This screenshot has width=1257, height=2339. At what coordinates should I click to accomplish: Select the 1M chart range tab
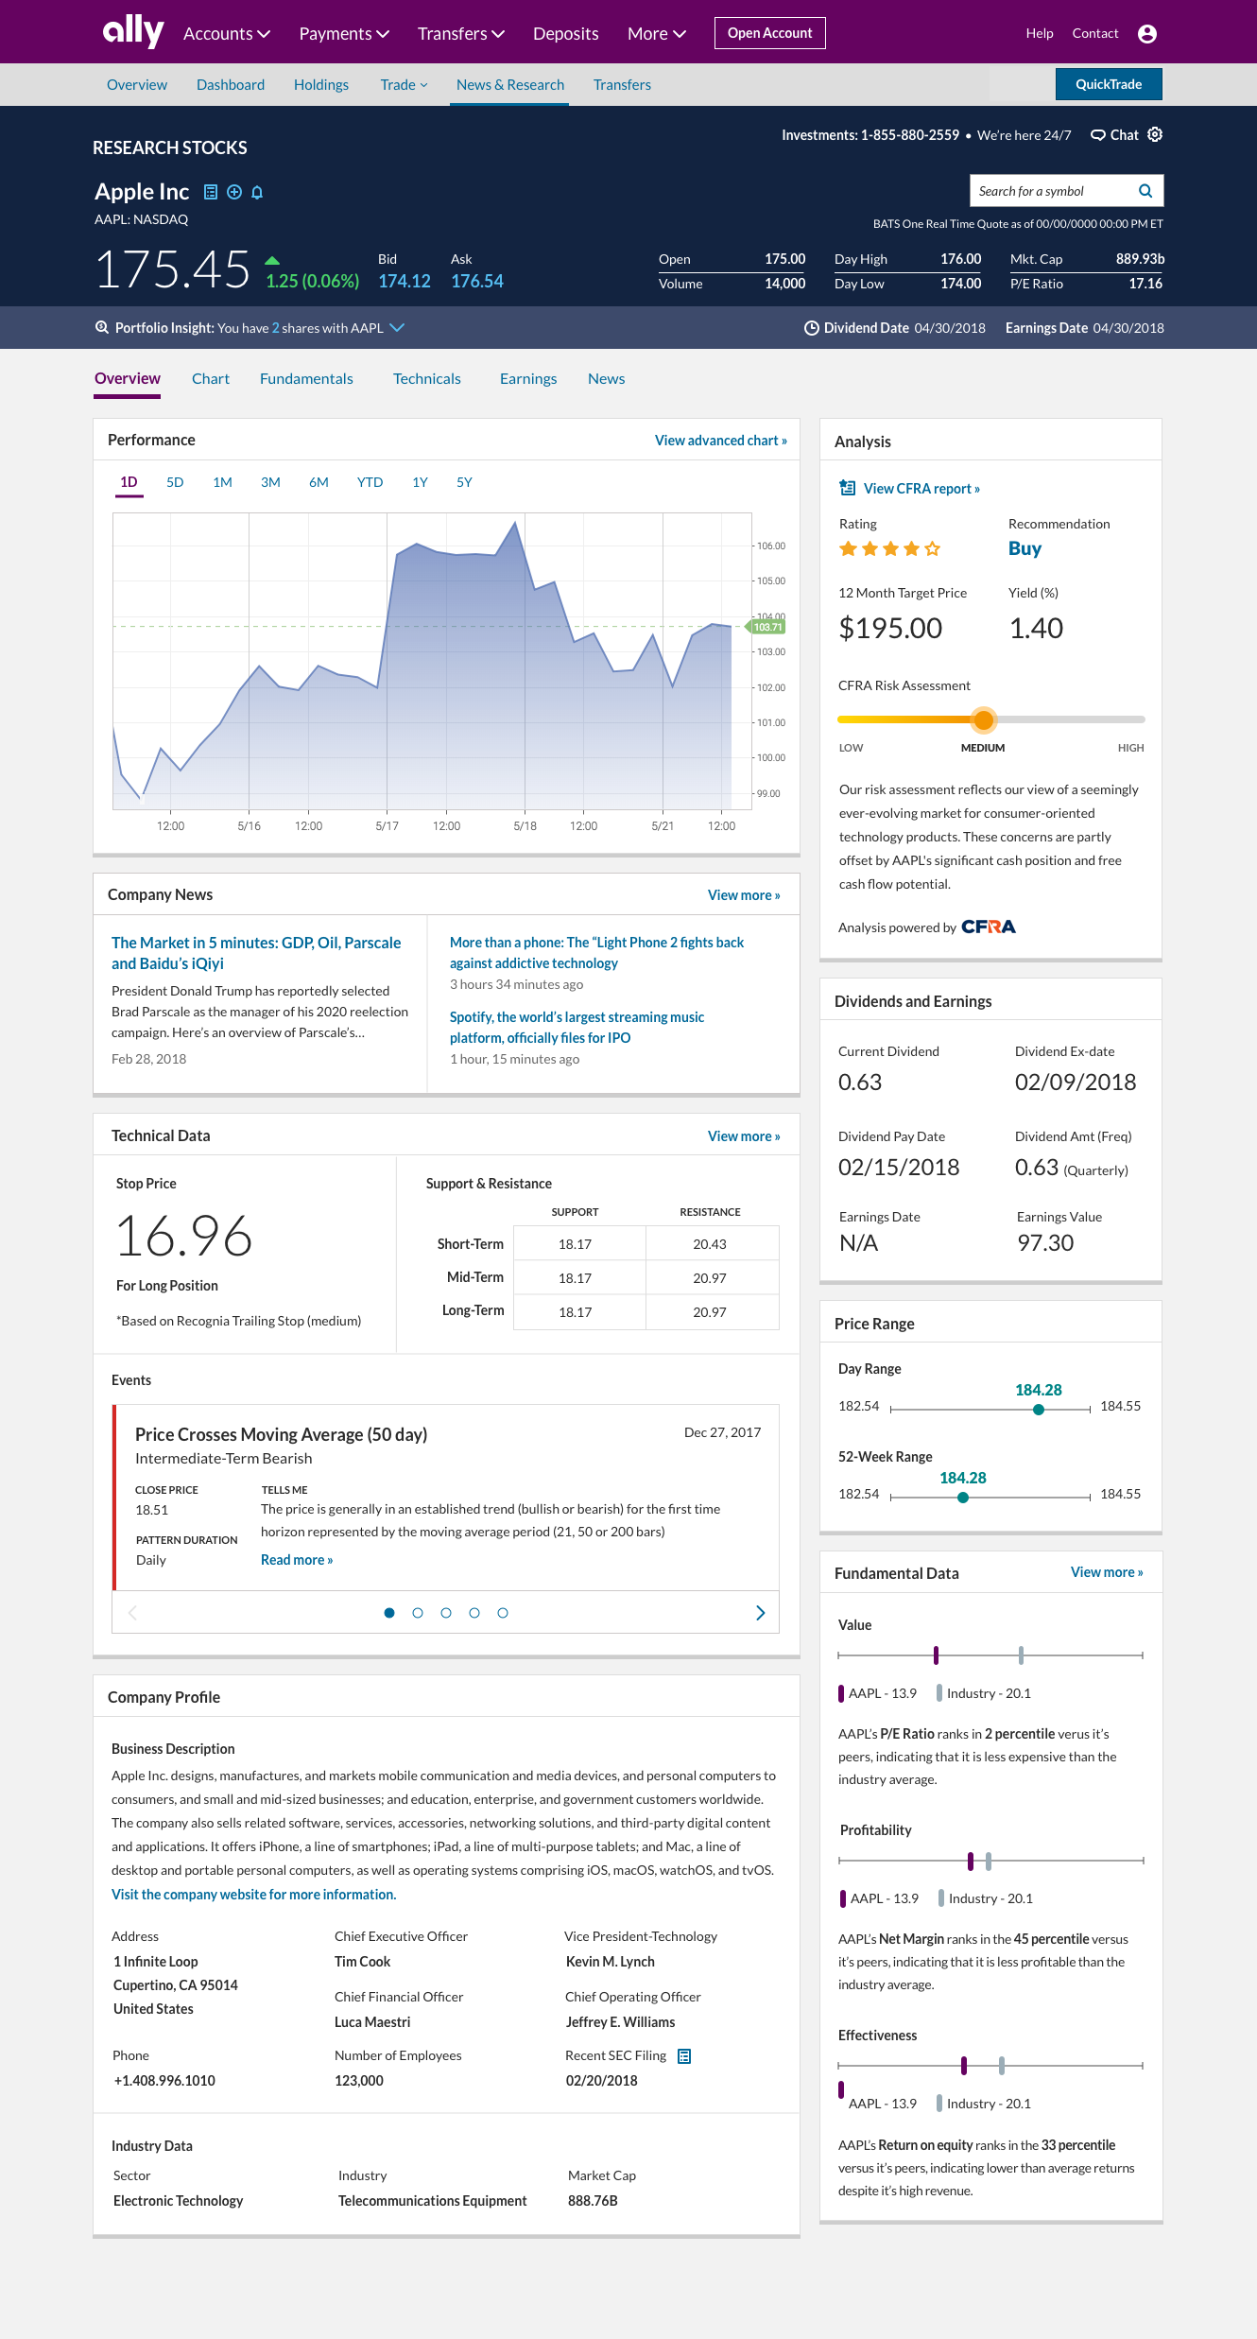(222, 482)
